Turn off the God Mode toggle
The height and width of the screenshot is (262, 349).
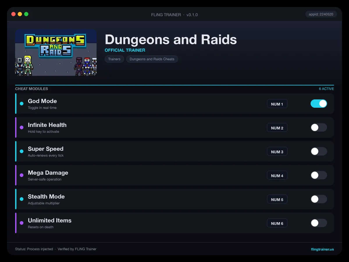[319, 104]
